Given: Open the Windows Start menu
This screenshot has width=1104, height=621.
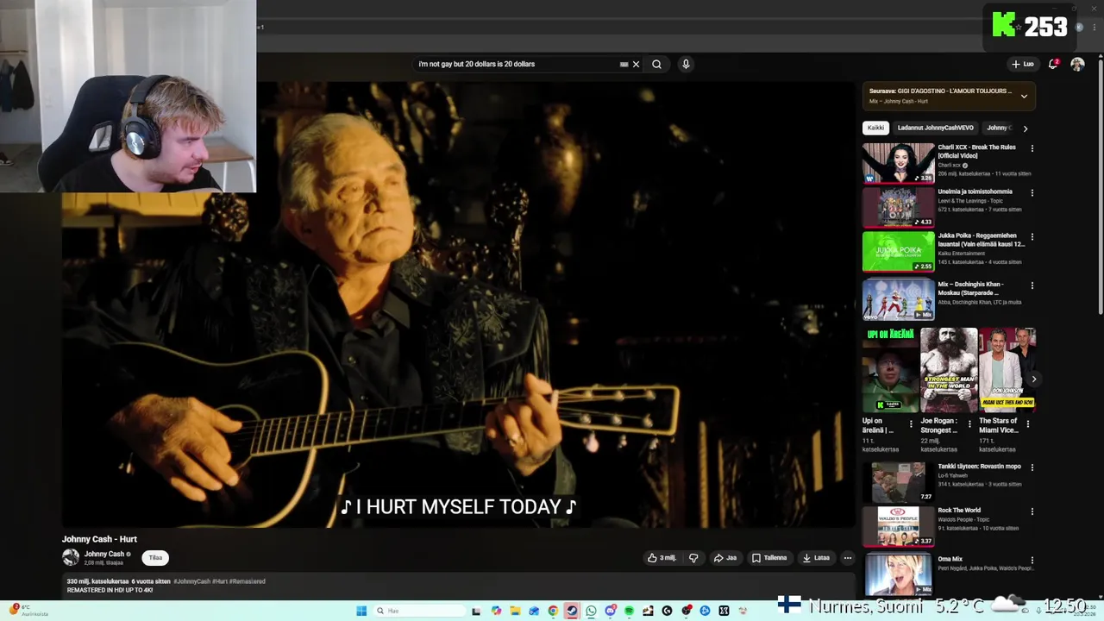Looking at the screenshot, I should [x=361, y=611].
